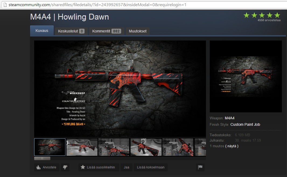Click the "Lisää kokoelmaan" button
The width and height of the screenshot is (287, 177).
click(x=150, y=167)
